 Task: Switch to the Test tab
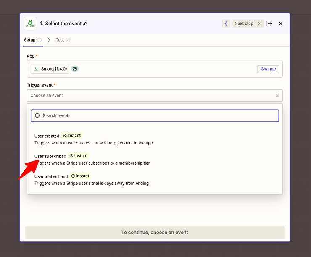tap(60, 40)
